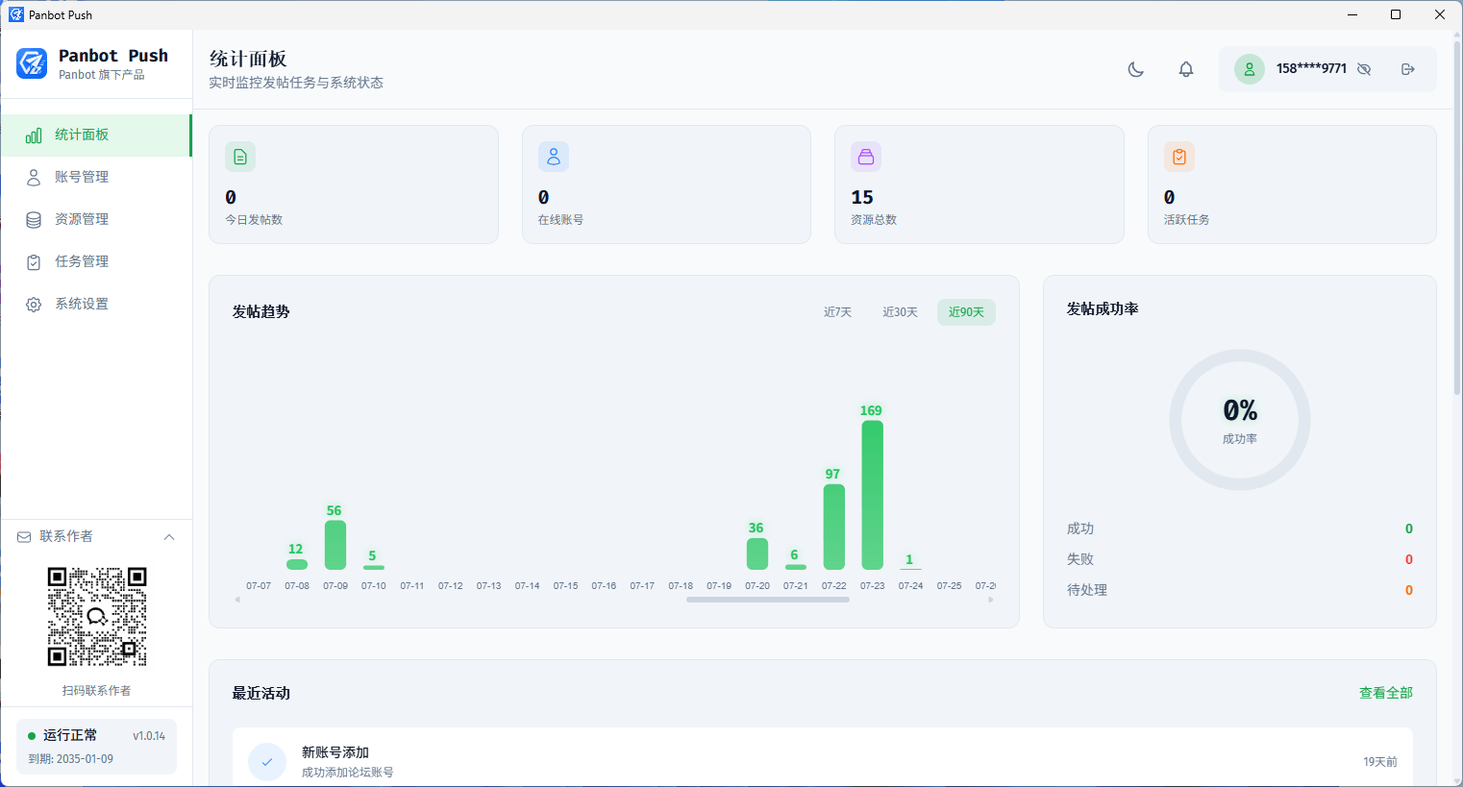
Task: Click the v1.0.14 version label
Action: click(149, 736)
